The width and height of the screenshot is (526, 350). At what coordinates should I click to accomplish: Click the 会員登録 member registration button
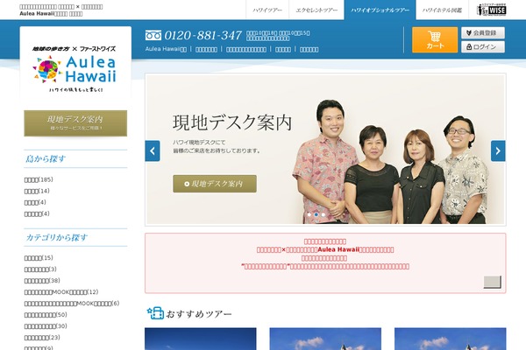tap(483, 33)
